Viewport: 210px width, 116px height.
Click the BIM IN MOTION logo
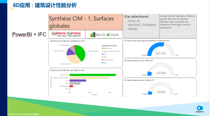coord(104,35)
